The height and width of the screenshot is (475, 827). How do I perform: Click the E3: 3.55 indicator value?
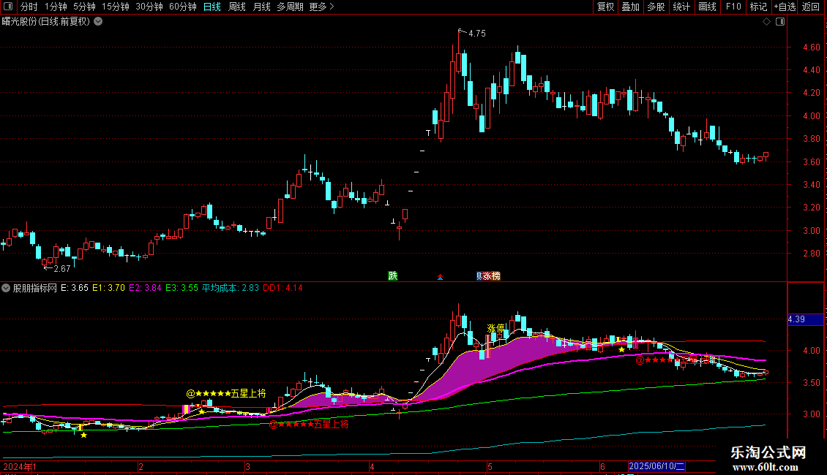click(x=182, y=288)
